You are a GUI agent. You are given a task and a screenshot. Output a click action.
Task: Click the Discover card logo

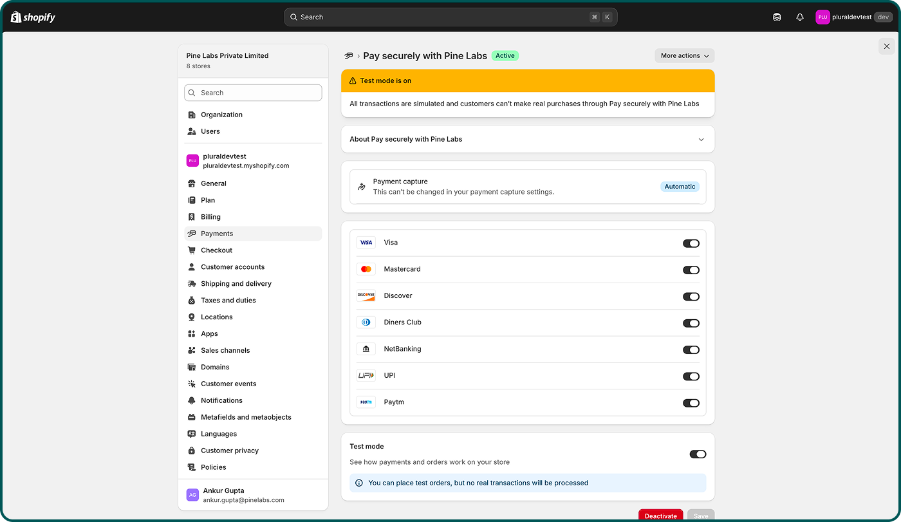tap(366, 296)
